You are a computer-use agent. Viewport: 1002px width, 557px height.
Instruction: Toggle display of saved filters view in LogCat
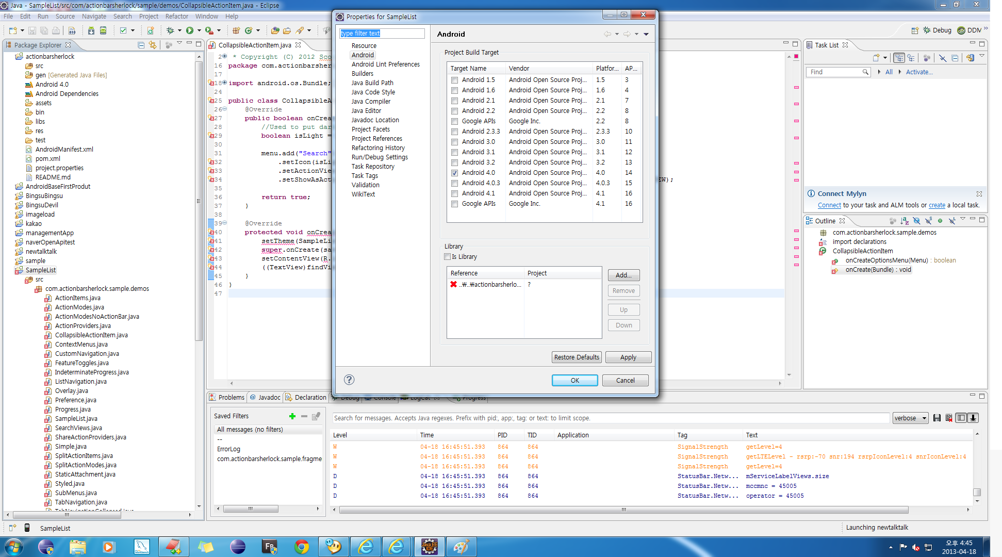click(961, 418)
